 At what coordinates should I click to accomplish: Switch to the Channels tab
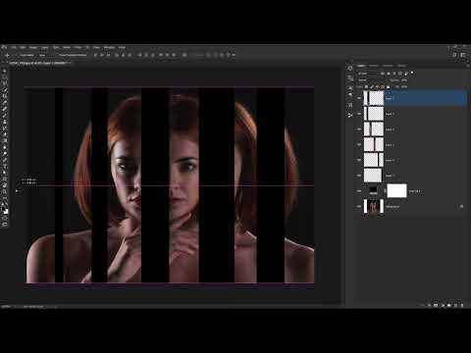[374, 66]
